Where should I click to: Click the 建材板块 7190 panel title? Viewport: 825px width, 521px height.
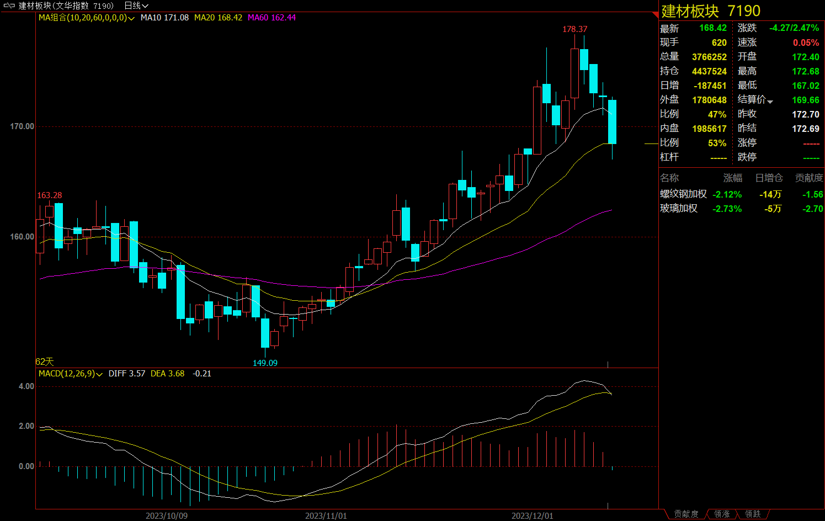[711, 11]
